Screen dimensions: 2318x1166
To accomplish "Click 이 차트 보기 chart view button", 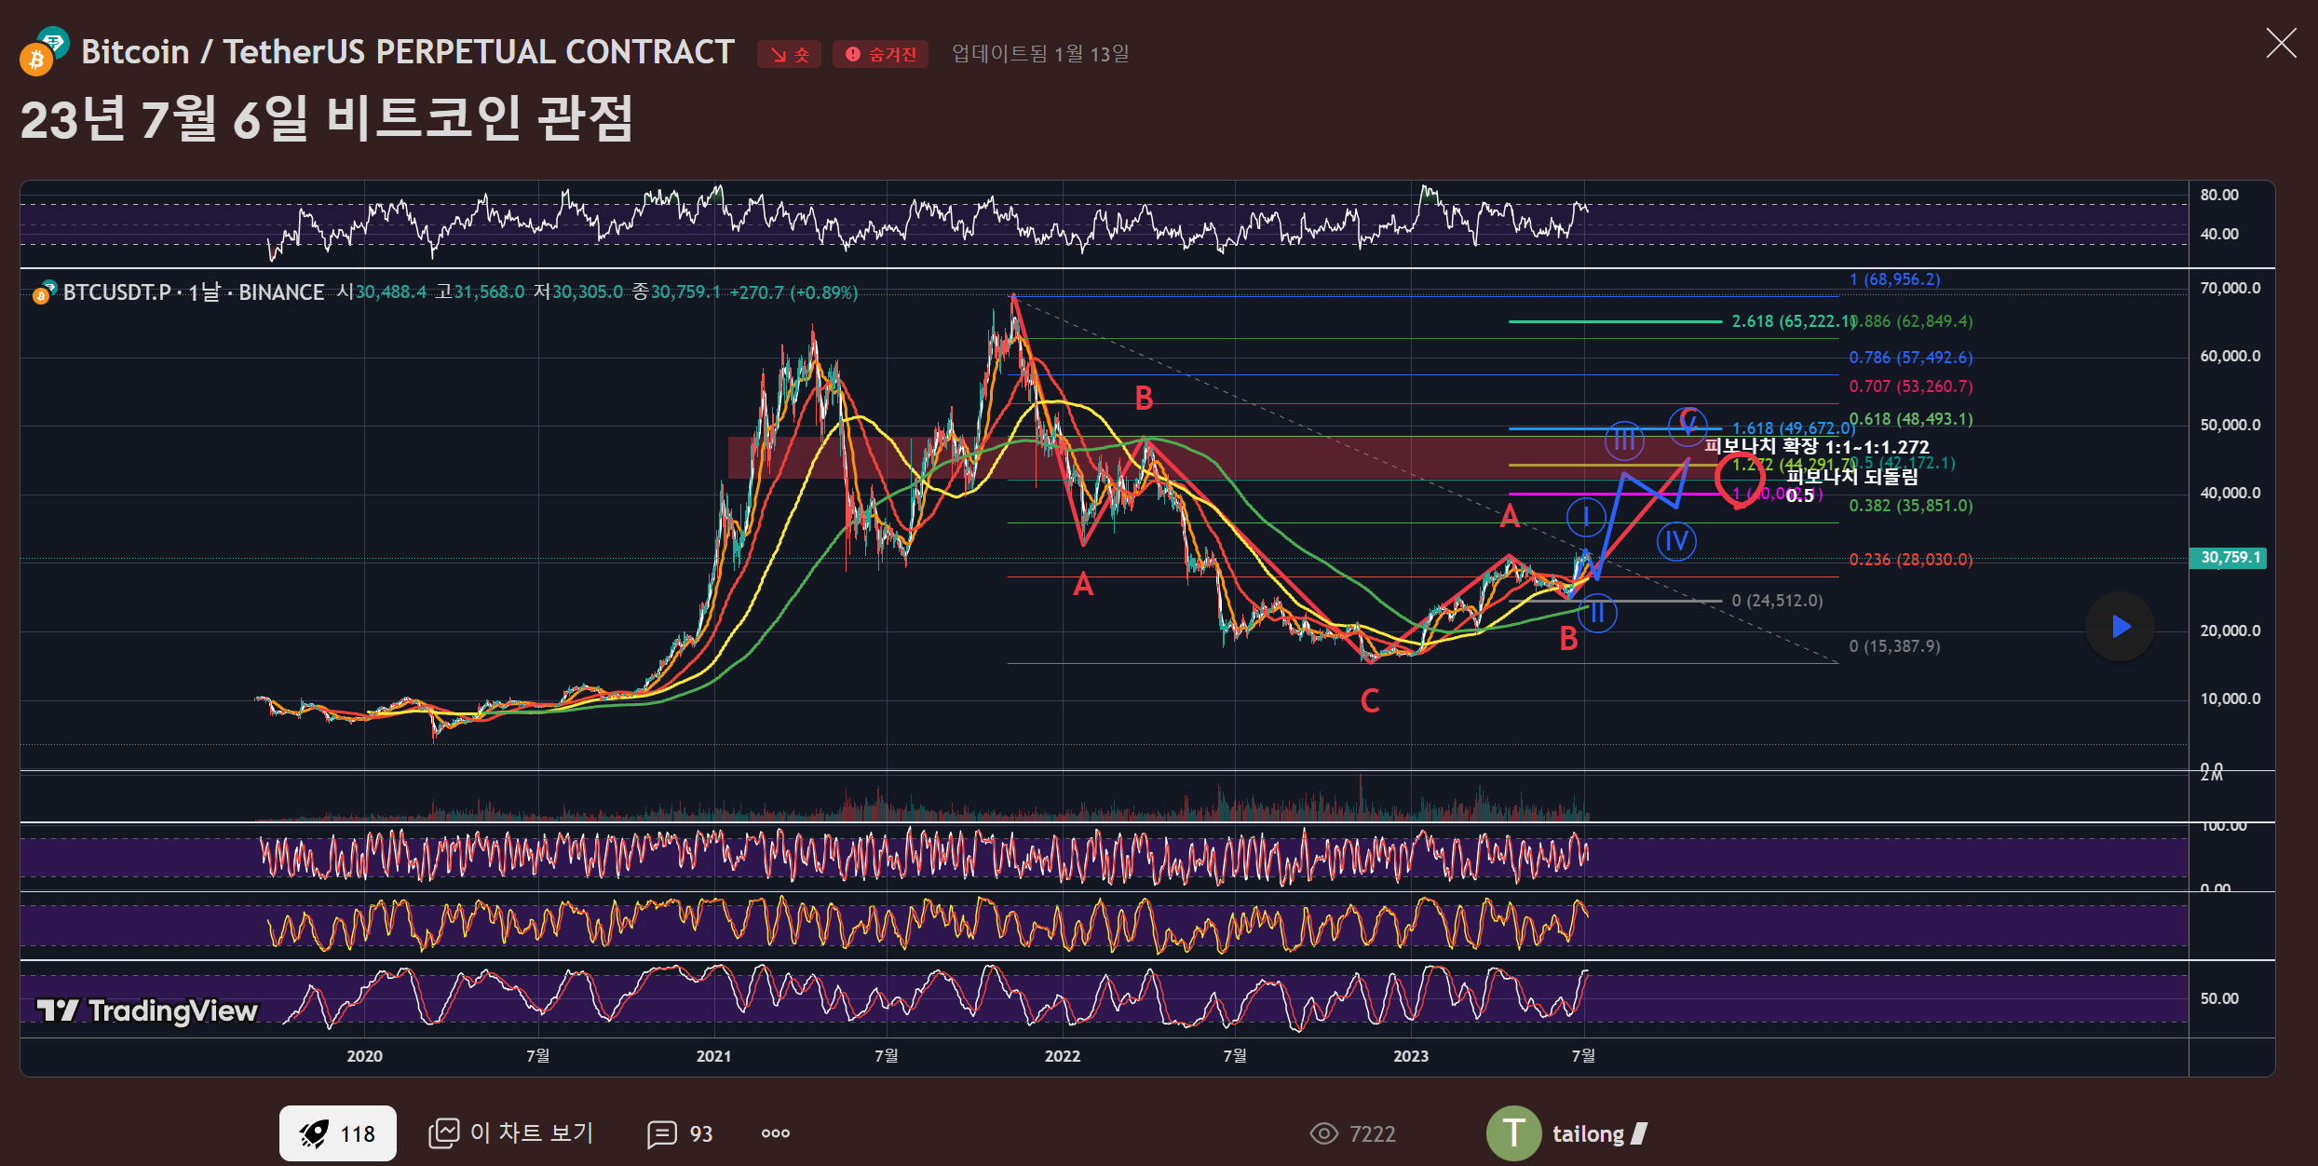I will 511,1132.
